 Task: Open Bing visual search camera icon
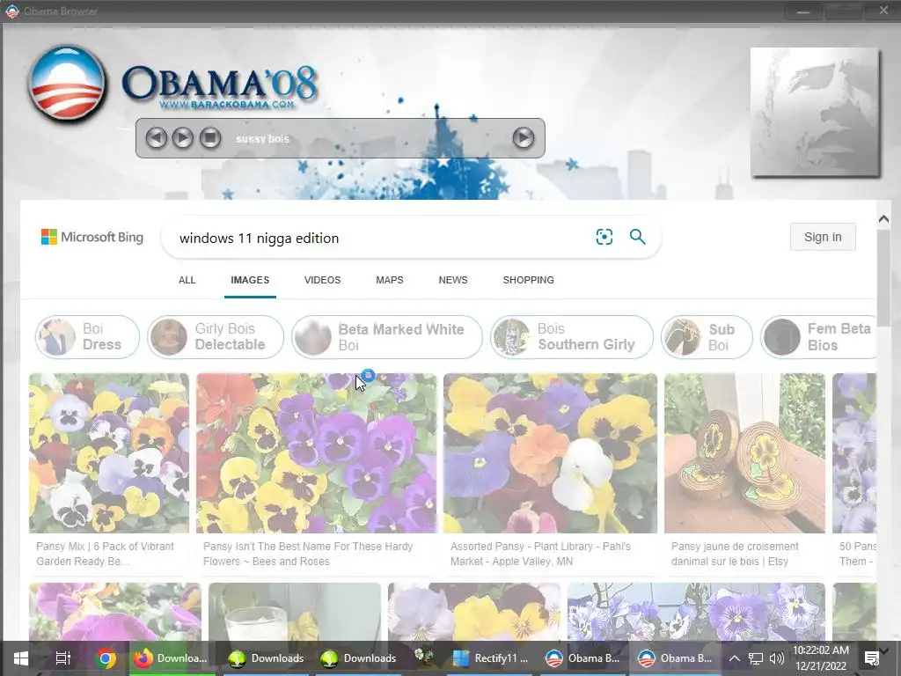(x=604, y=237)
